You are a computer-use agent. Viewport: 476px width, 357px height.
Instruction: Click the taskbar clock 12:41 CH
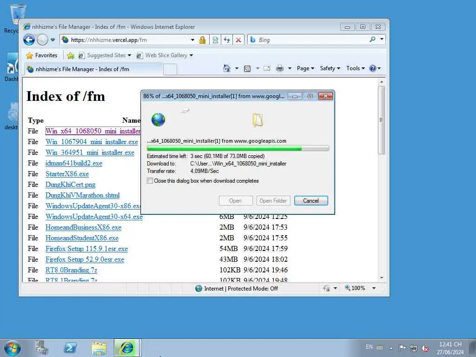coord(450,348)
